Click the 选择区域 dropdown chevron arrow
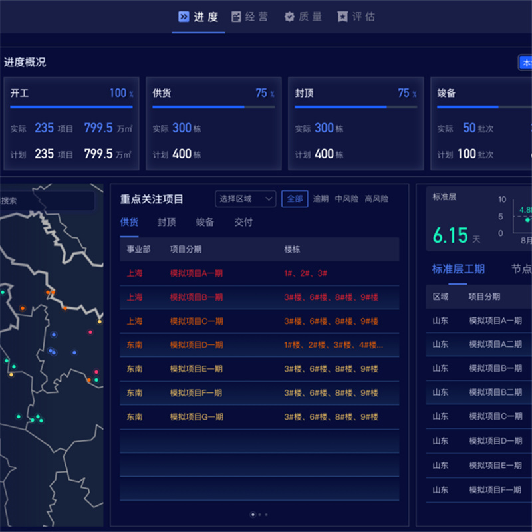The width and height of the screenshot is (532, 532). click(269, 199)
